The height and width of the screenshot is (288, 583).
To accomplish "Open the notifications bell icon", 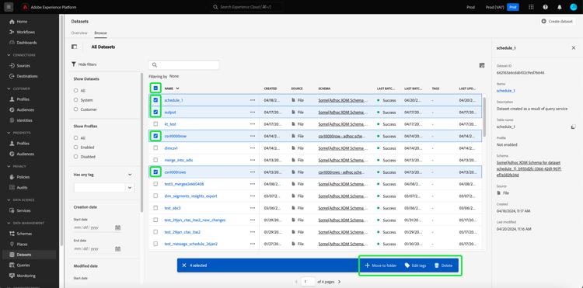I will (559, 7).
